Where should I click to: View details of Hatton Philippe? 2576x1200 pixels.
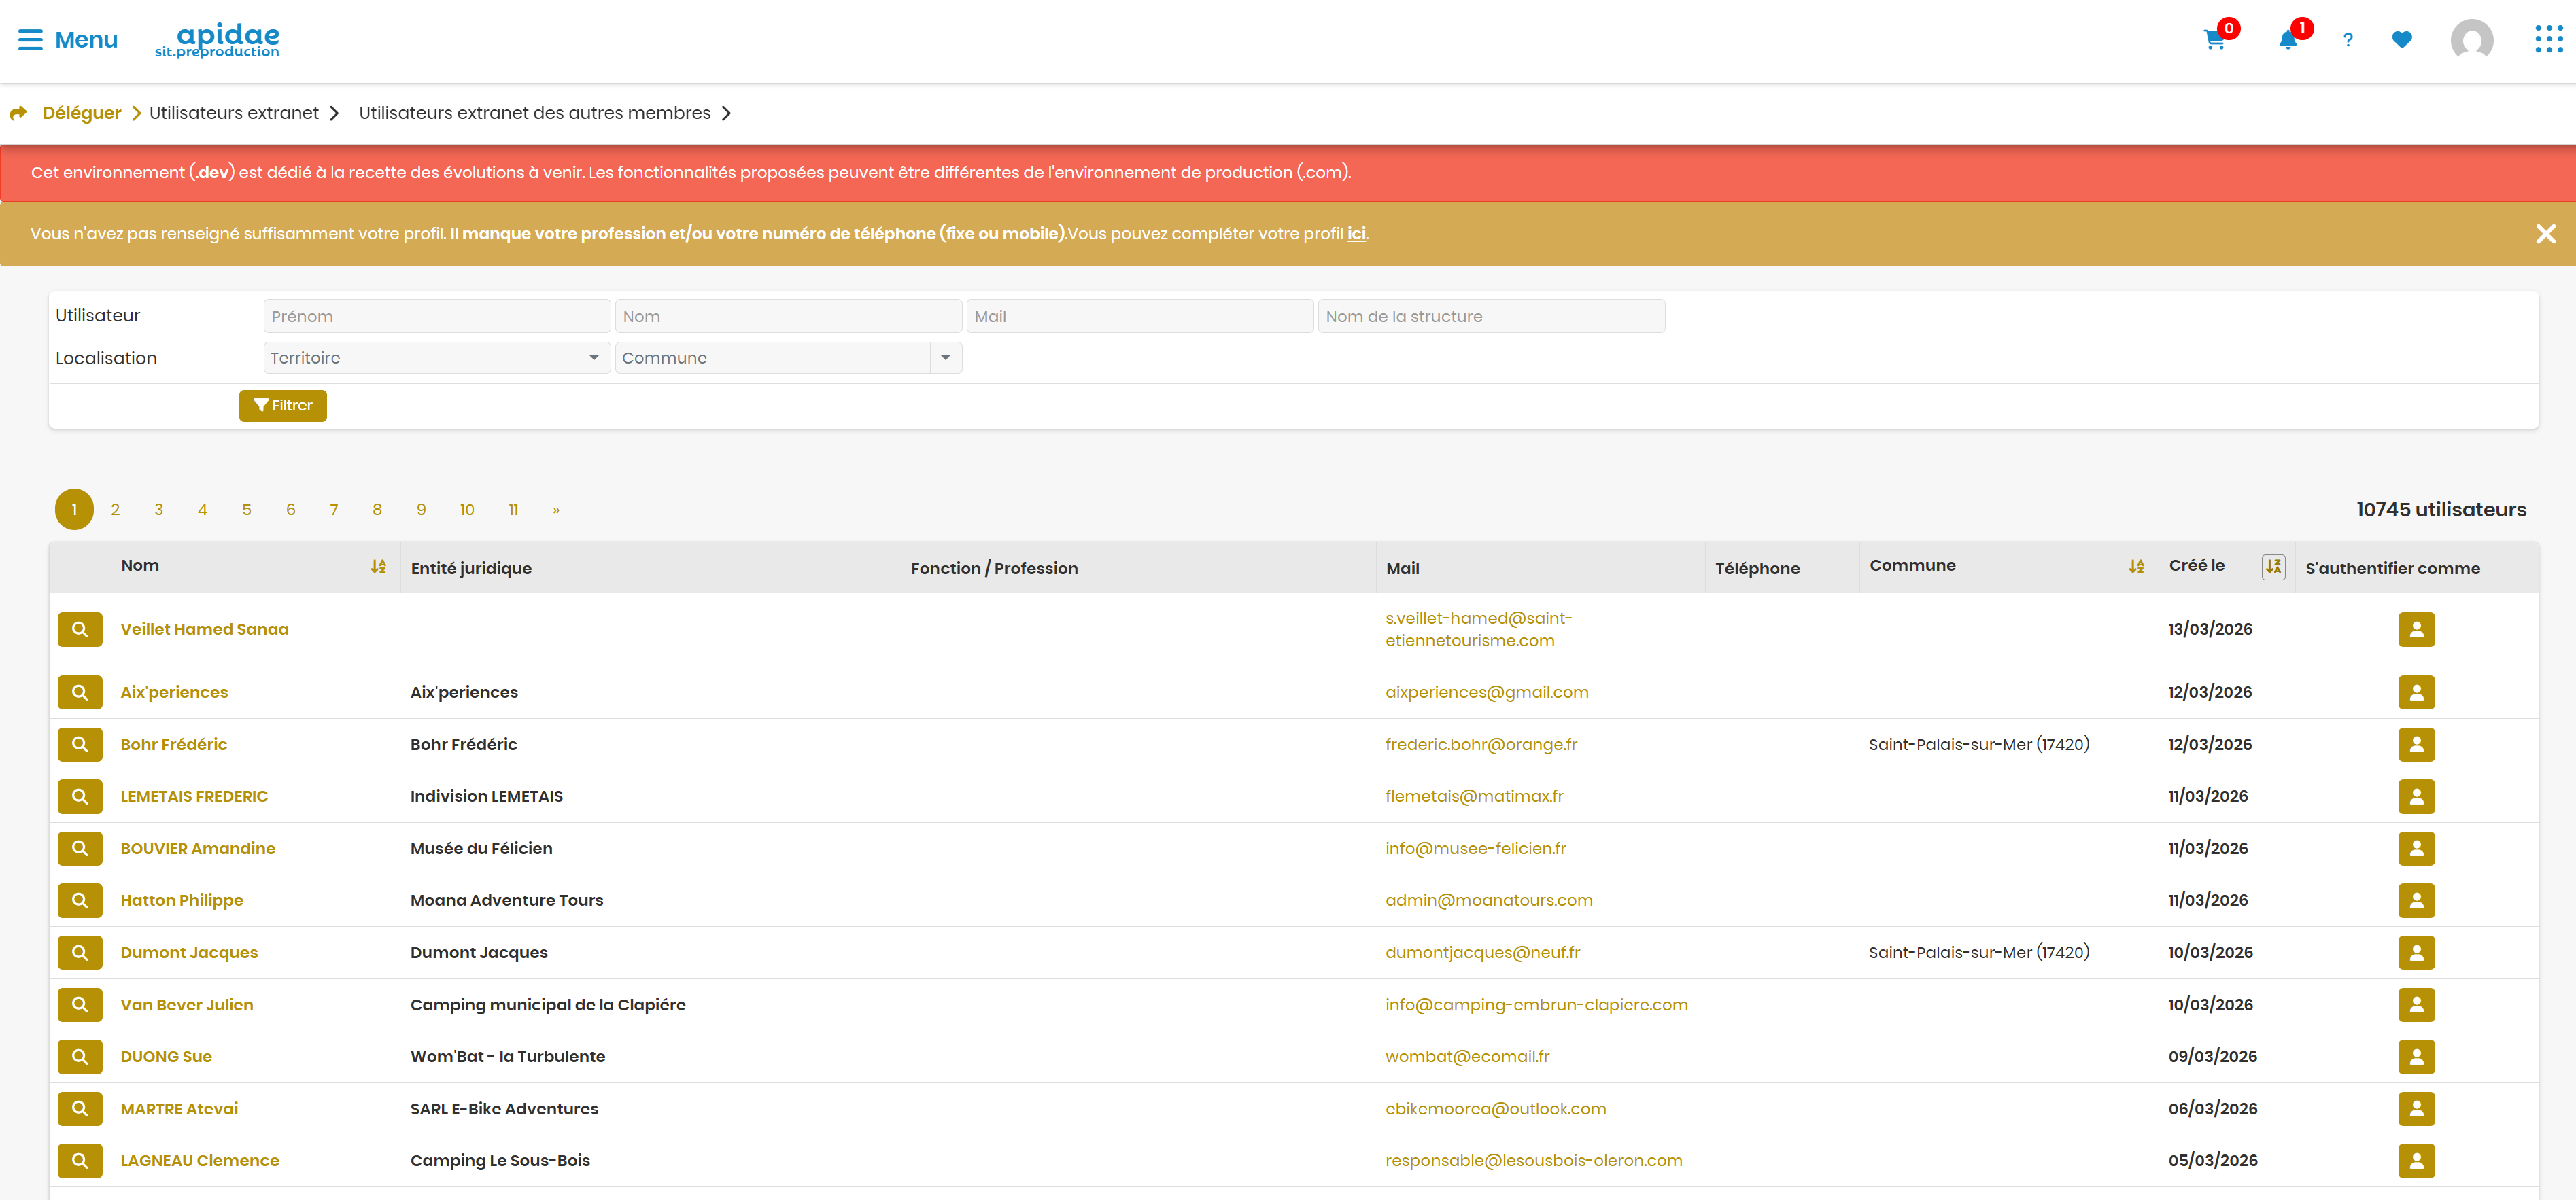tap(80, 900)
